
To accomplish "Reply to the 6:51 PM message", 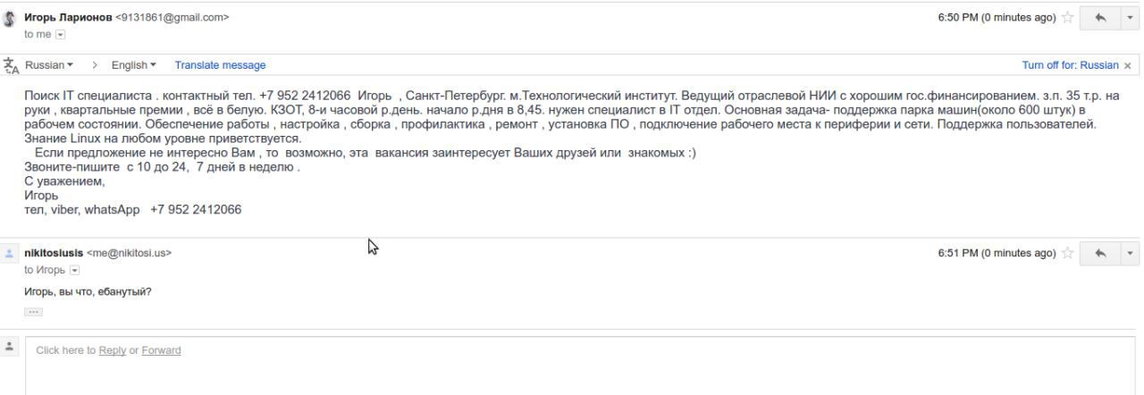I will [x=1098, y=253].
